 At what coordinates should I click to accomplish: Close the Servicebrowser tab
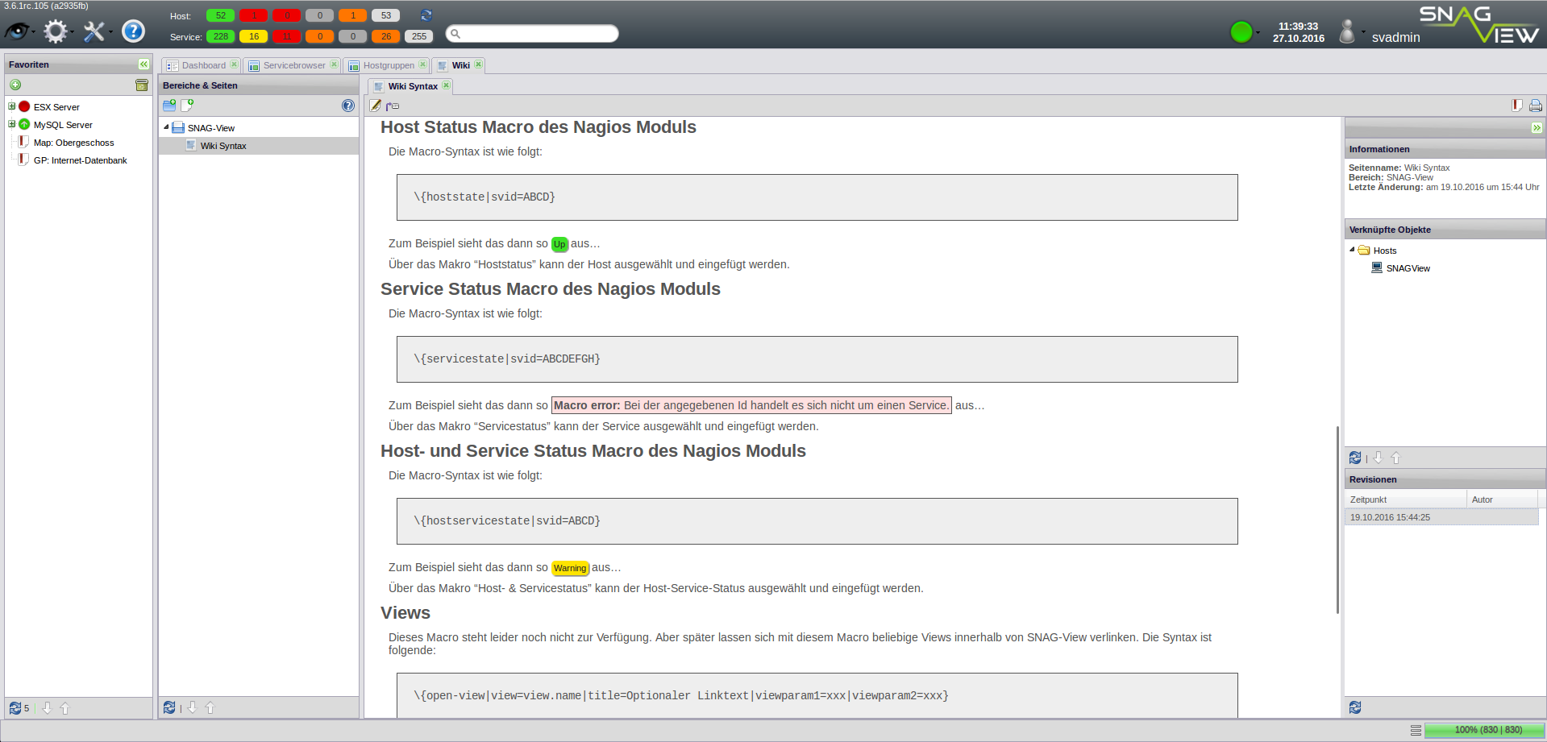[x=334, y=64]
